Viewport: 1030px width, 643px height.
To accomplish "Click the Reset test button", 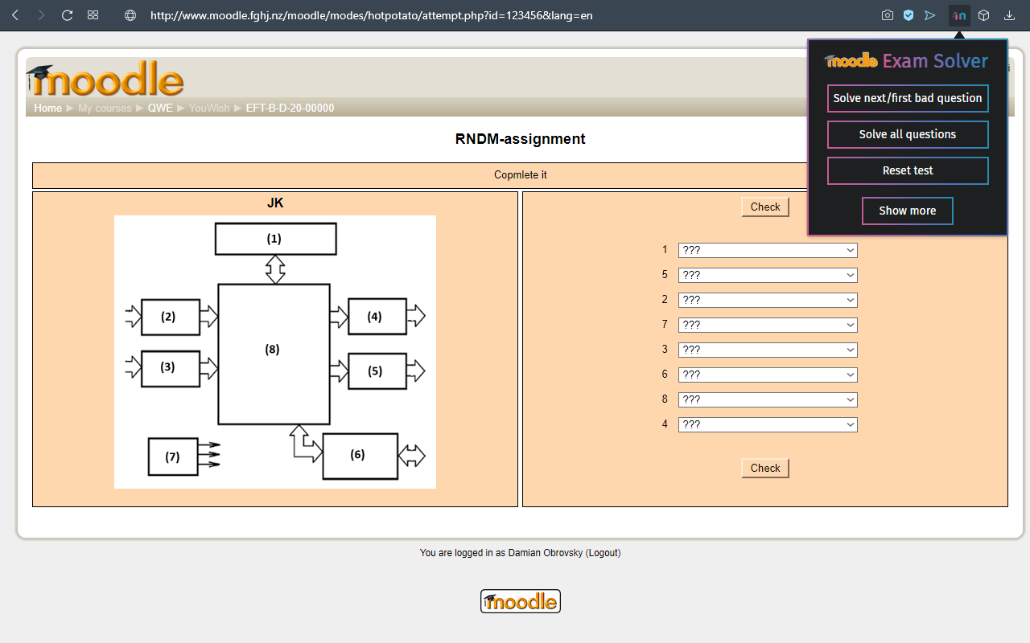I will tap(908, 170).
